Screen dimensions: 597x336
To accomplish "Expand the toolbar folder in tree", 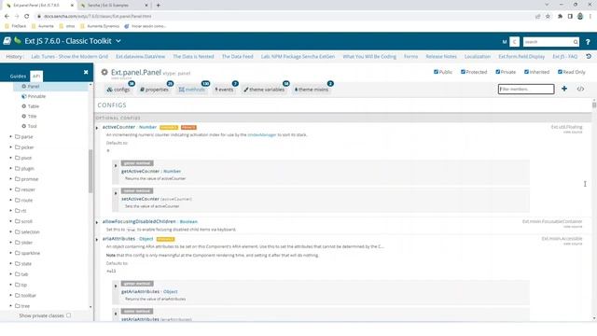I will [x=10, y=295].
